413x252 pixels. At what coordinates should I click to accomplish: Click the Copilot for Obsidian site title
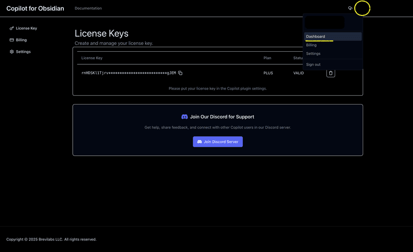pos(35,8)
